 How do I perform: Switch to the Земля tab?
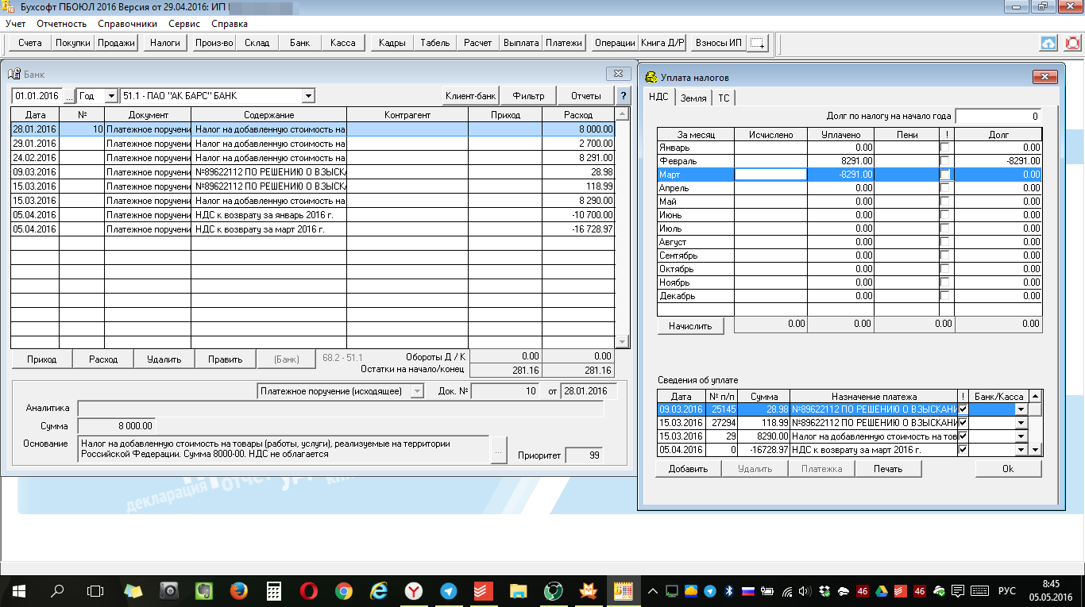click(693, 98)
